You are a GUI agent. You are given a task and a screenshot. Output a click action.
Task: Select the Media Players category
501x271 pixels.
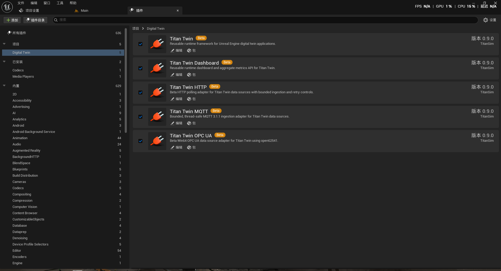(63, 77)
